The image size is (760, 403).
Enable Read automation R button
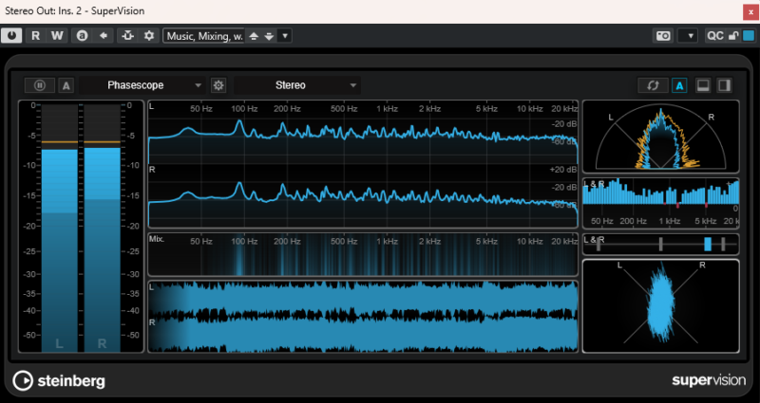click(x=35, y=36)
